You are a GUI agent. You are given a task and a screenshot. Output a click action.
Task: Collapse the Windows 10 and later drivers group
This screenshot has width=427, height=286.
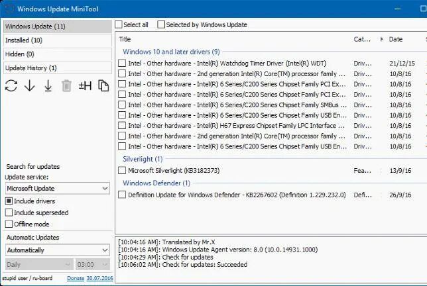point(171,52)
